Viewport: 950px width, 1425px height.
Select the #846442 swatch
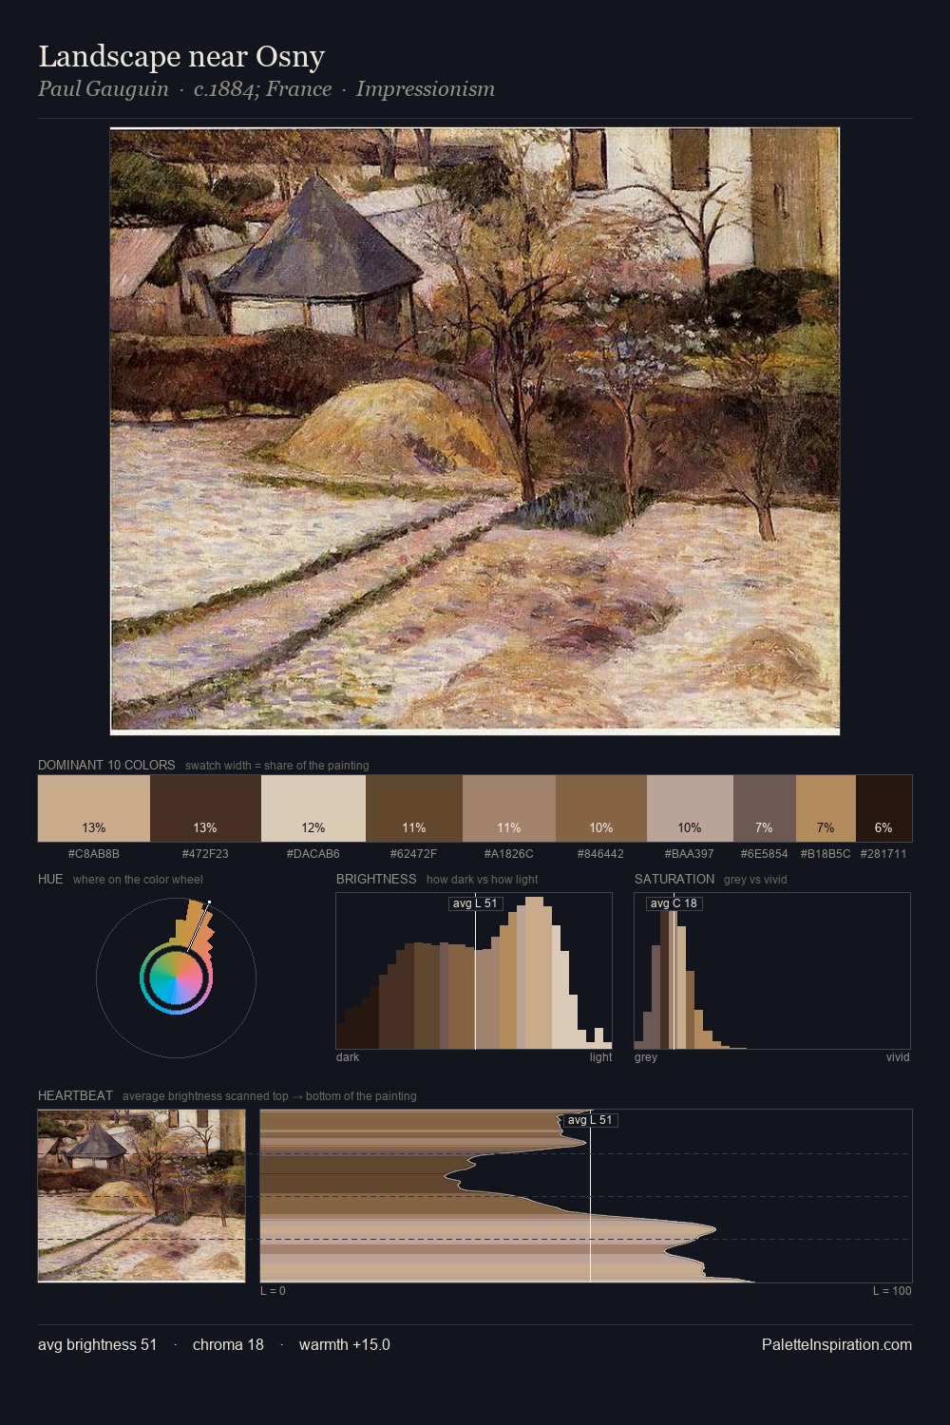click(x=601, y=808)
